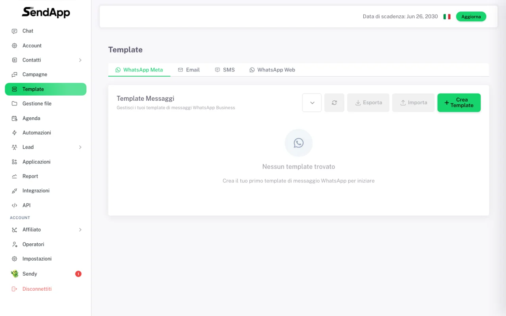The image size is (506, 316).
Task: Open the Template menu item
Action: pyautogui.click(x=45, y=89)
